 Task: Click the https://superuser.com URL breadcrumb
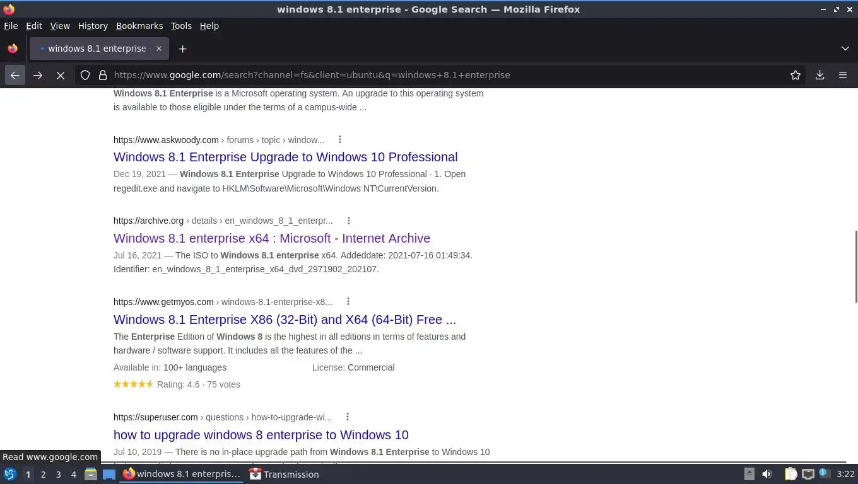tap(156, 417)
